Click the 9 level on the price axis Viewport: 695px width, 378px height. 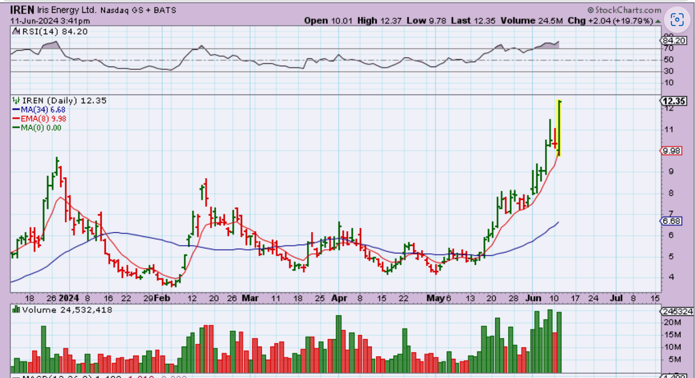point(671,172)
